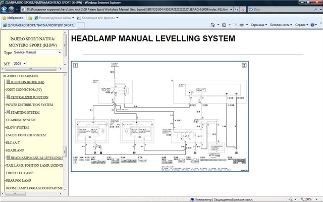Open Favorites via the star Избранное button
Viewport: 323px width, 202px height.
pos(13,18)
